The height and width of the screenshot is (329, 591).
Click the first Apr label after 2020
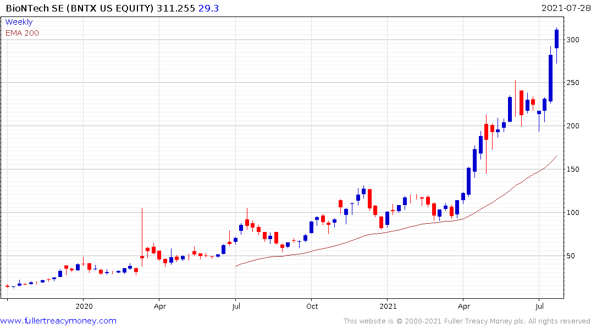tap(160, 306)
